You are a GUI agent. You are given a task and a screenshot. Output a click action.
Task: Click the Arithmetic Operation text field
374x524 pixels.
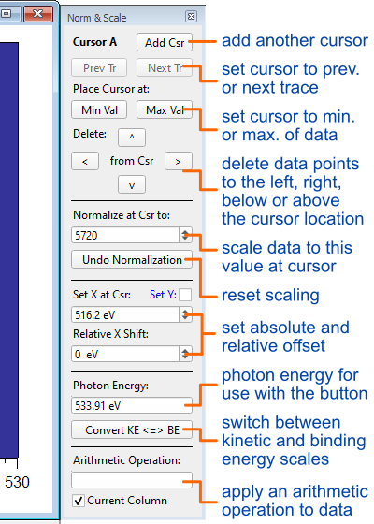click(x=132, y=480)
